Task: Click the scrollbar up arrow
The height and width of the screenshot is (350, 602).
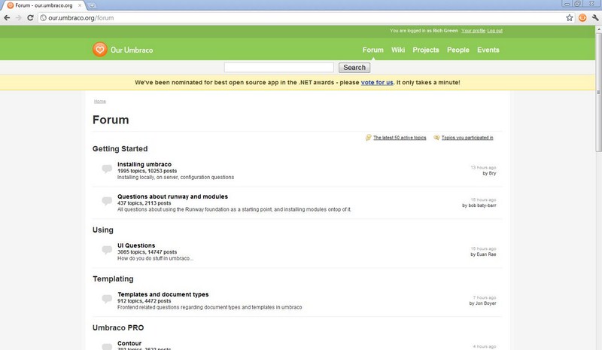Action: click(598, 29)
